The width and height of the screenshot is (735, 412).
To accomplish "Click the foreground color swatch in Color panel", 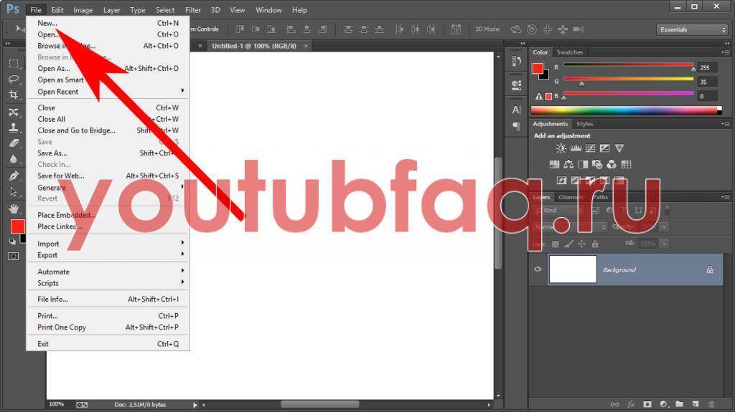I will pos(537,68).
